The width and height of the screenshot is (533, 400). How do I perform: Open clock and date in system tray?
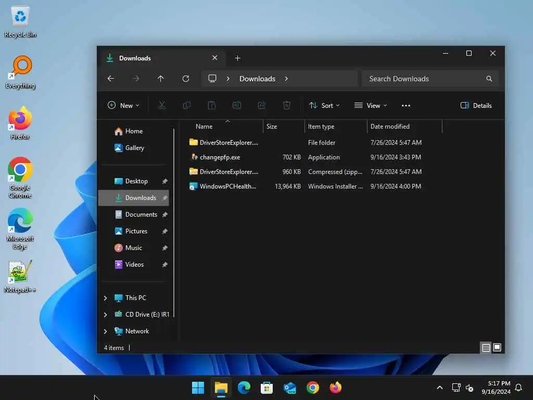(x=496, y=387)
